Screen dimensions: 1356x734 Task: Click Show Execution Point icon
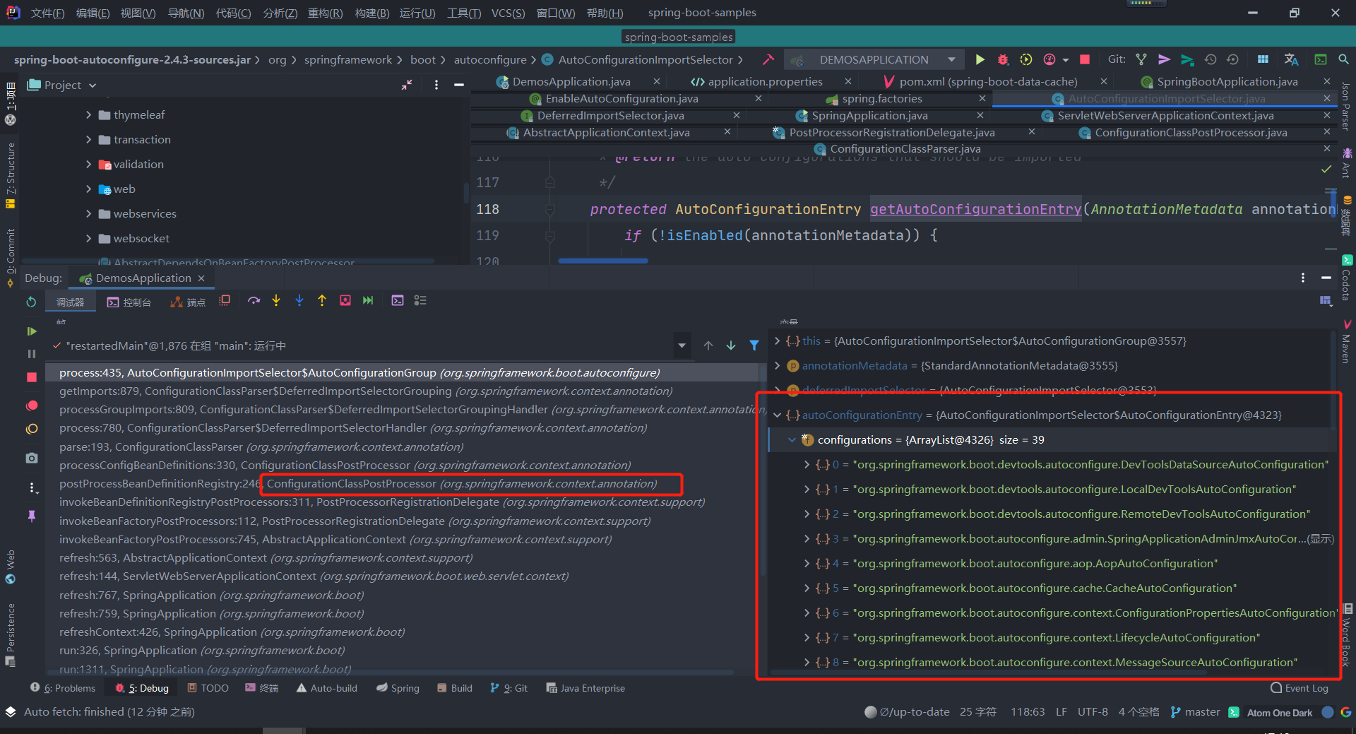[225, 301]
